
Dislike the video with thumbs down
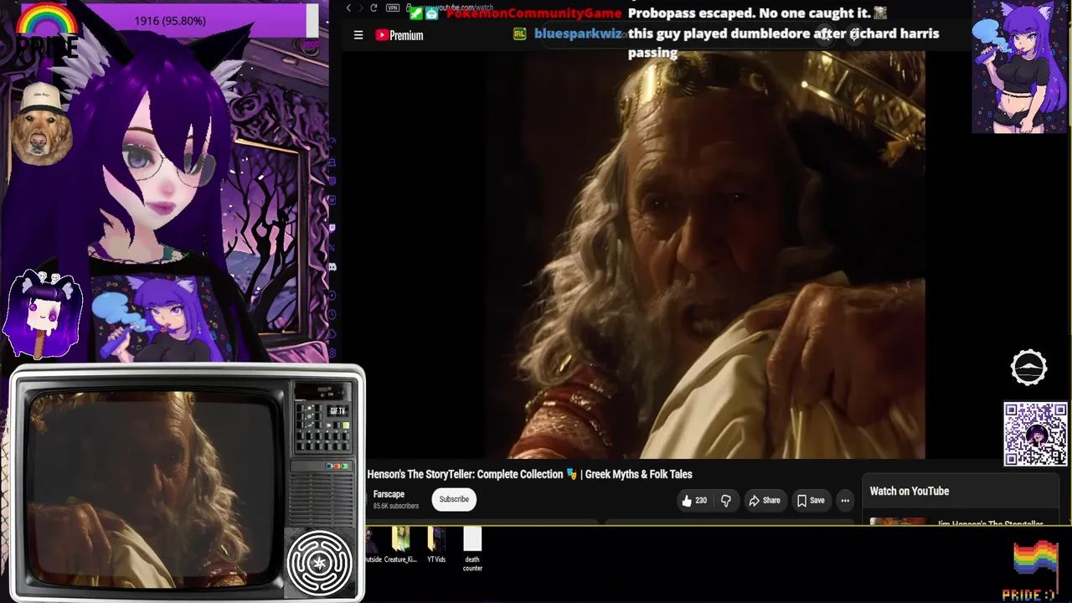725,500
